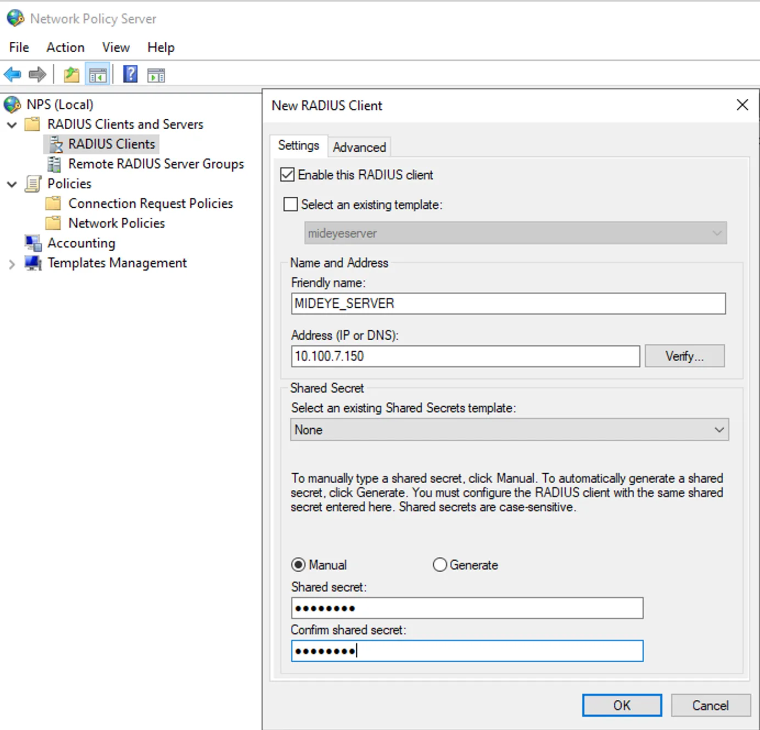
Task: Collapse the RADIUS Clients and Servers node
Action: tap(12, 125)
